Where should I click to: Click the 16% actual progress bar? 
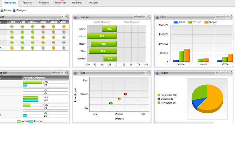(x=27, y=105)
